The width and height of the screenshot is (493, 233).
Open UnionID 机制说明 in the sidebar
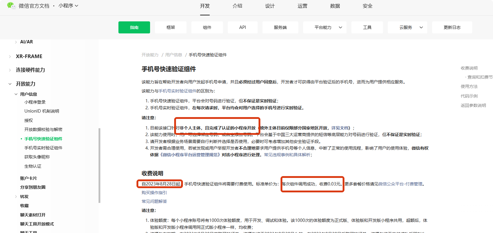click(x=42, y=111)
